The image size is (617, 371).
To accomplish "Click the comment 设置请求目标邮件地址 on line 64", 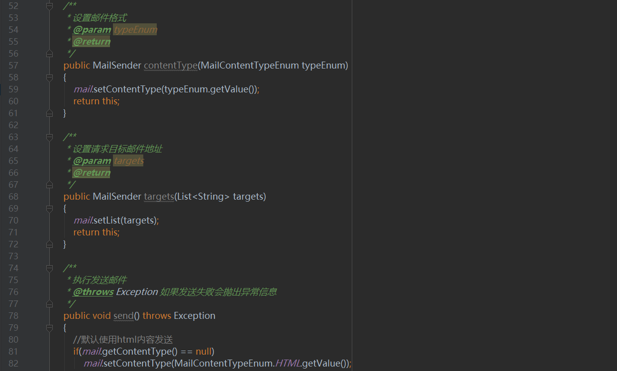I will 117,149.
